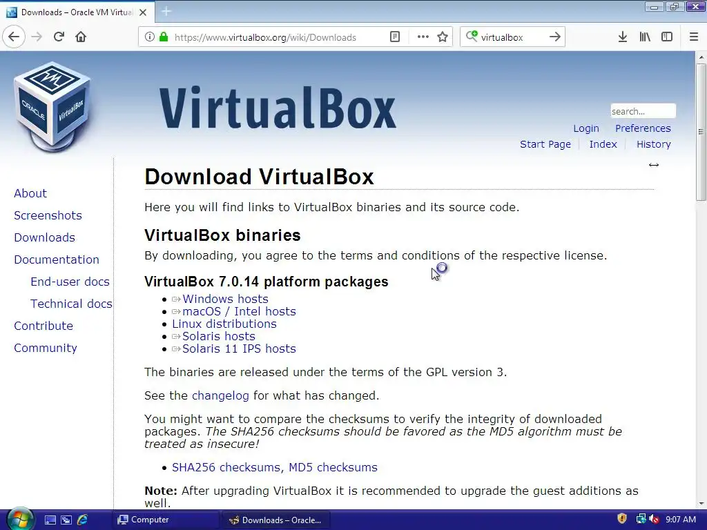707x530 pixels.
Task: Click the search engine magnifier icon
Action: pyautogui.click(x=471, y=37)
